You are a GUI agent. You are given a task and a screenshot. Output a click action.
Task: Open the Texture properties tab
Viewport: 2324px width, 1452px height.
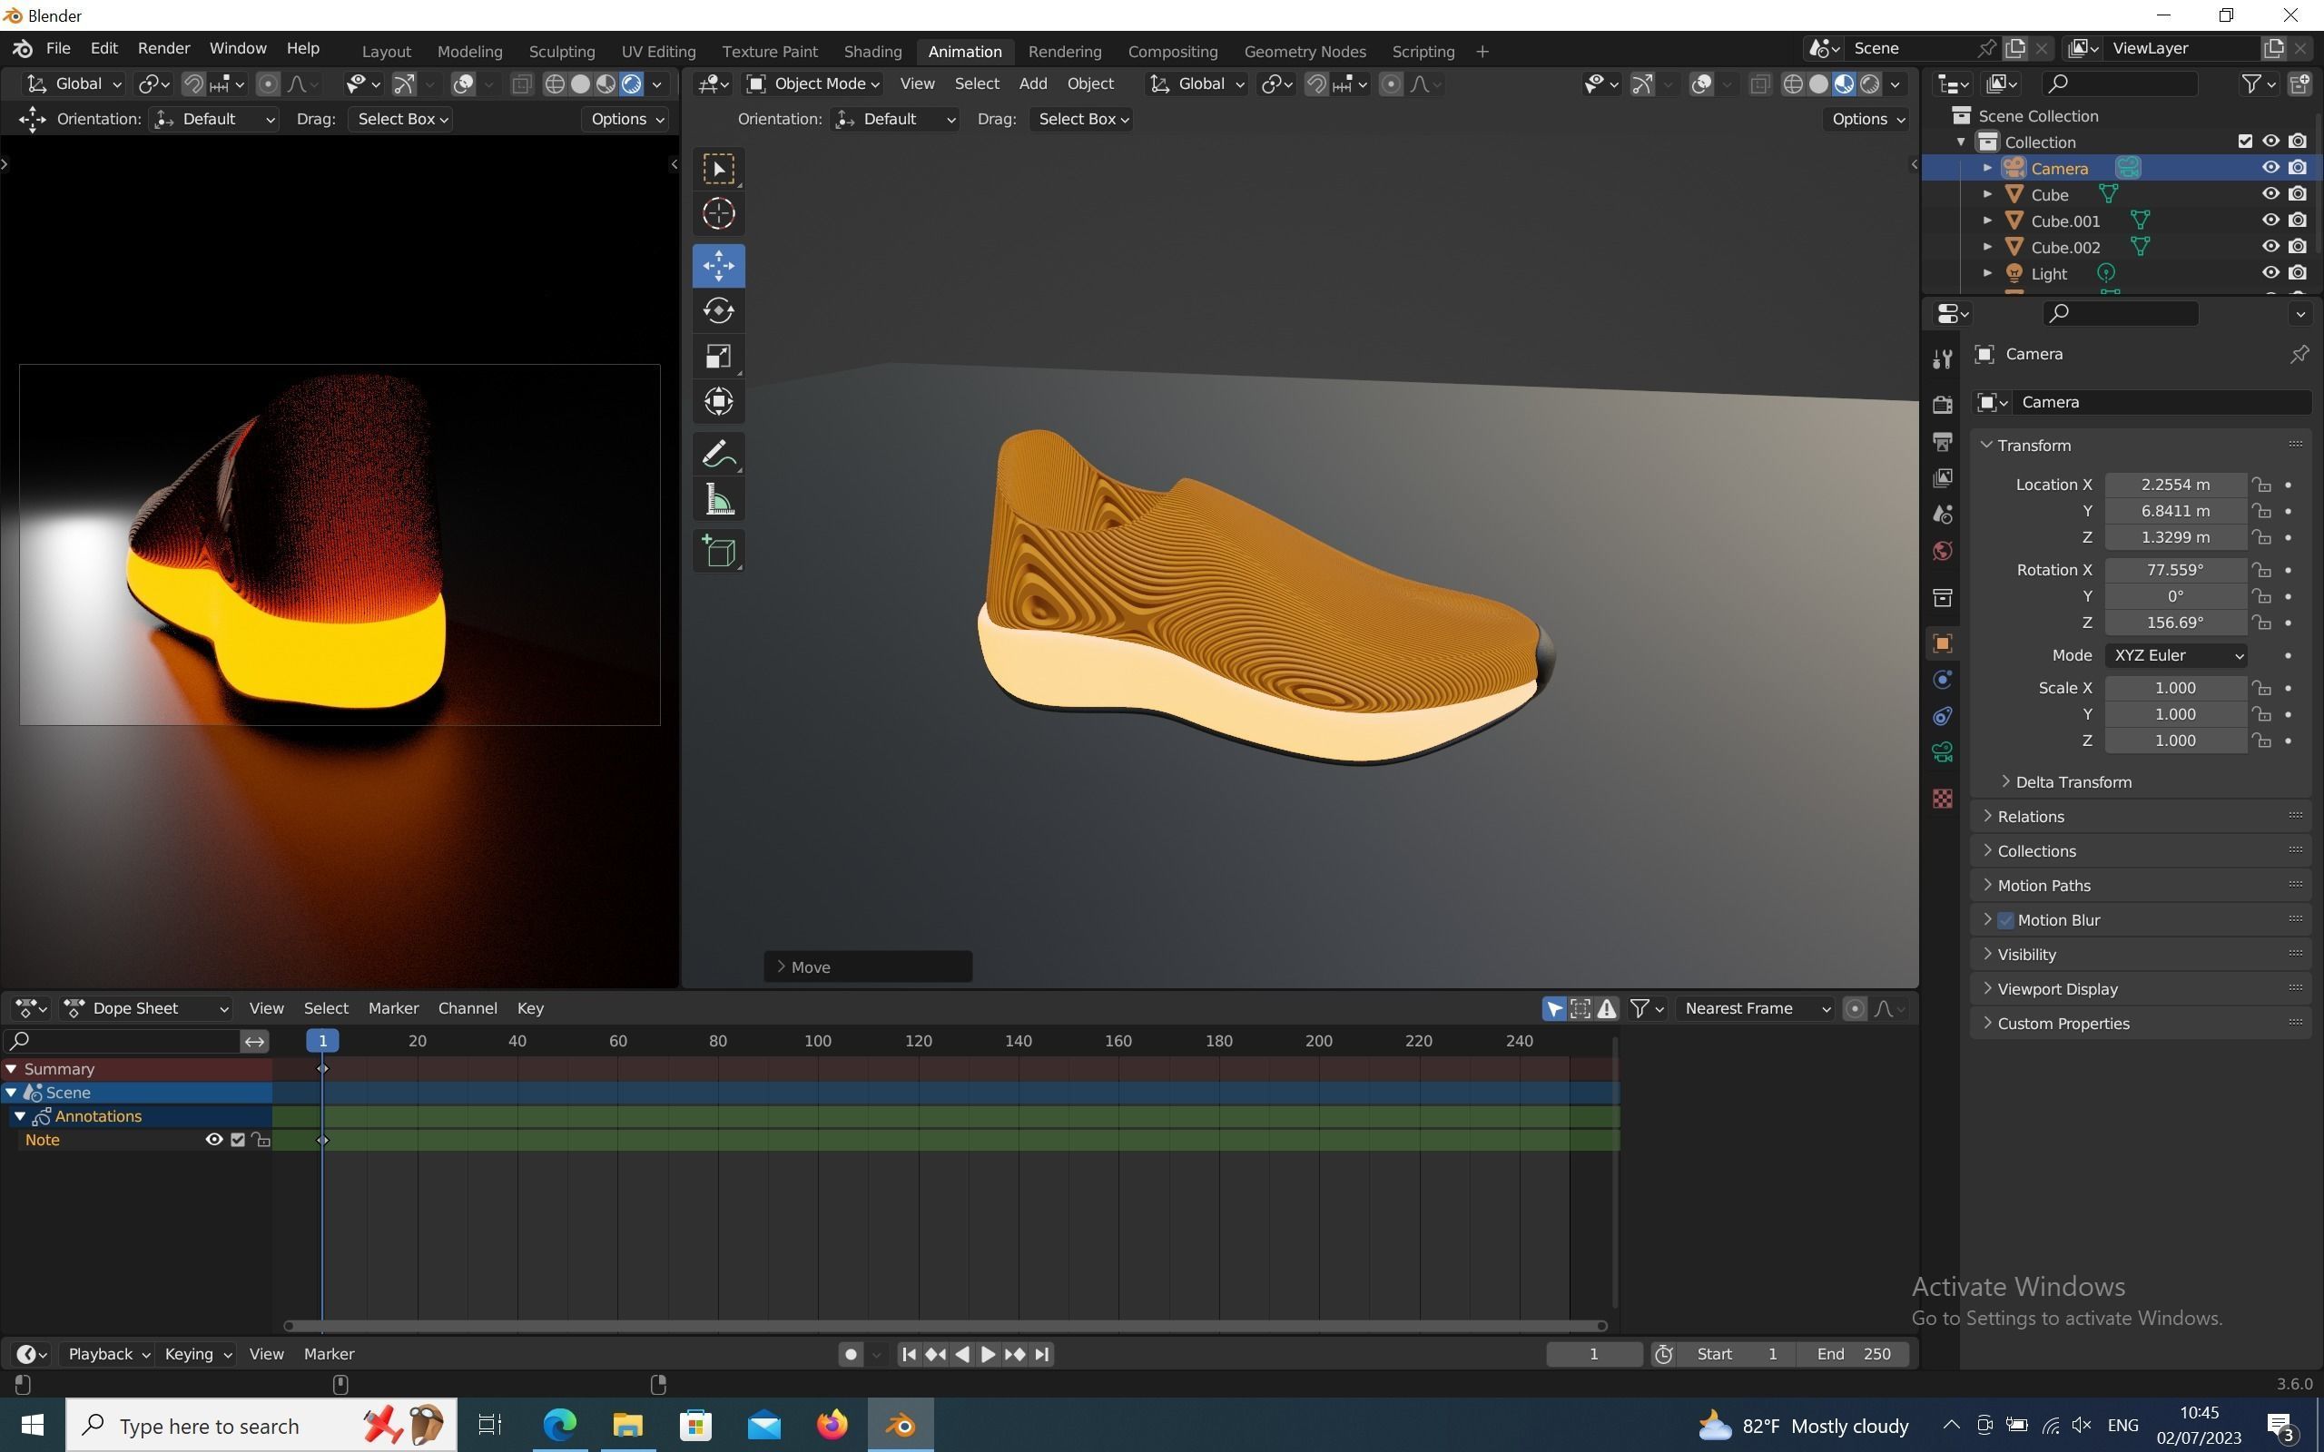[x=1942, y=799]
